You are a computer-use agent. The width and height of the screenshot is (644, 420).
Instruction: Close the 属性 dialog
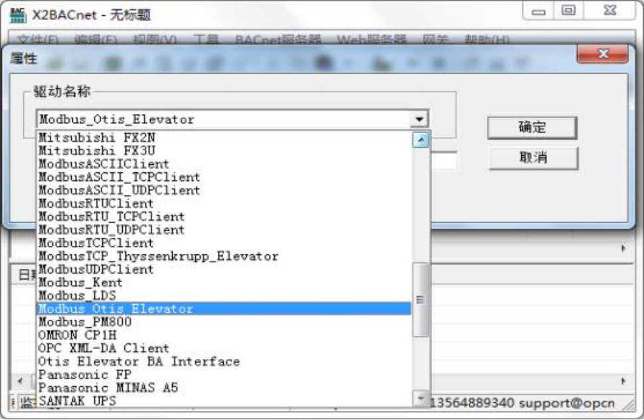tap(603, 54)
